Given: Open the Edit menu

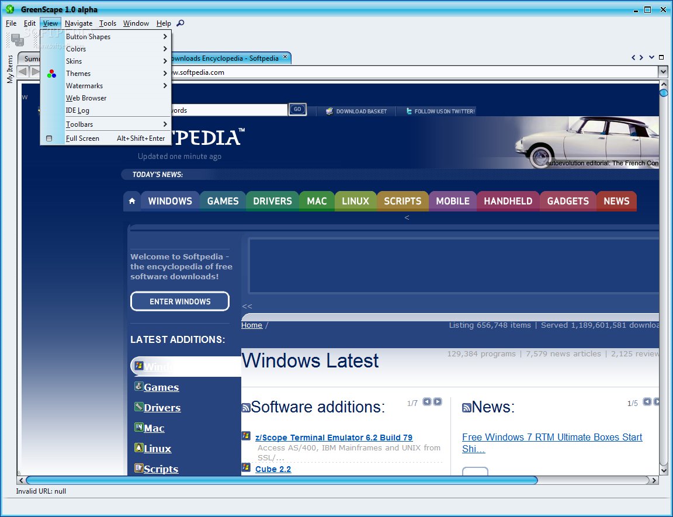Looking at the screenshot, I should (30, 23).
